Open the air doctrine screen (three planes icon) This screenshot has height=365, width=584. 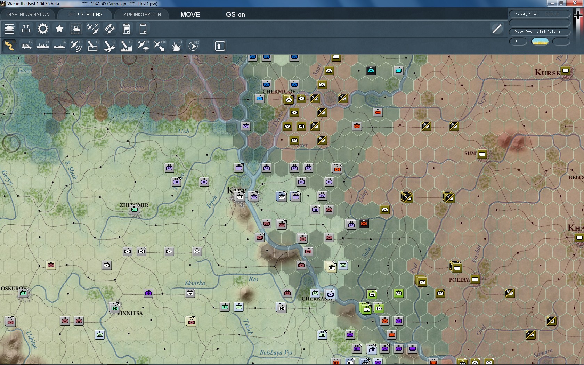(93, 29)
